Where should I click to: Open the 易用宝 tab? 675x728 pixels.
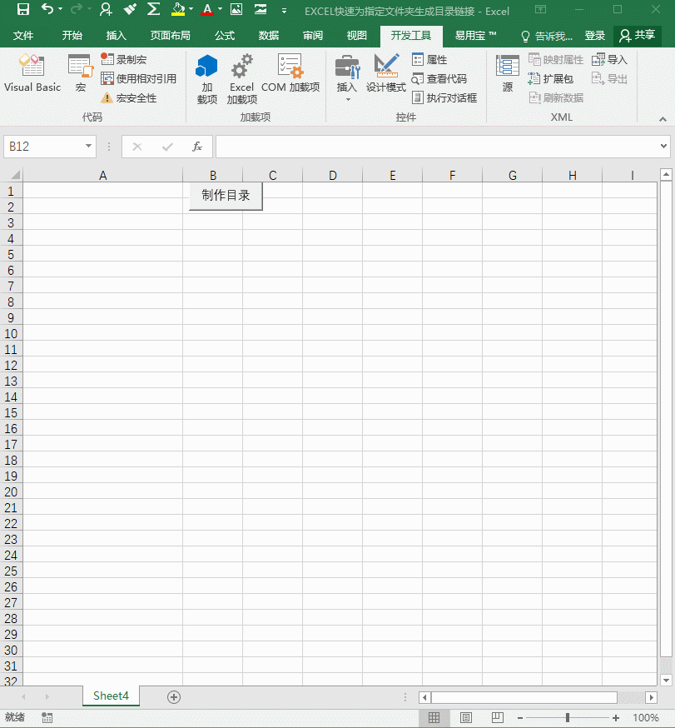tap(475, 35)
